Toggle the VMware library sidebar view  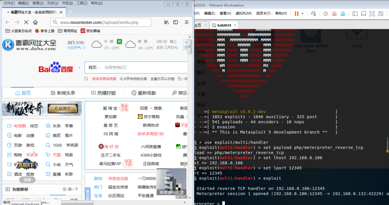[x=355, y=14]
